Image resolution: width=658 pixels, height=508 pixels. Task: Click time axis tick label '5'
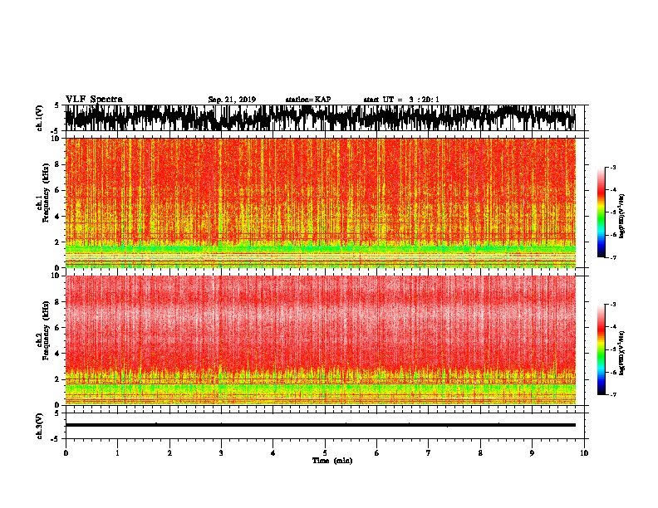[325, 453]
